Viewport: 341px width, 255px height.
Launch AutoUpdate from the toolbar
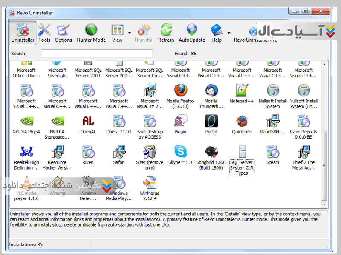click(x=191, y=33)
